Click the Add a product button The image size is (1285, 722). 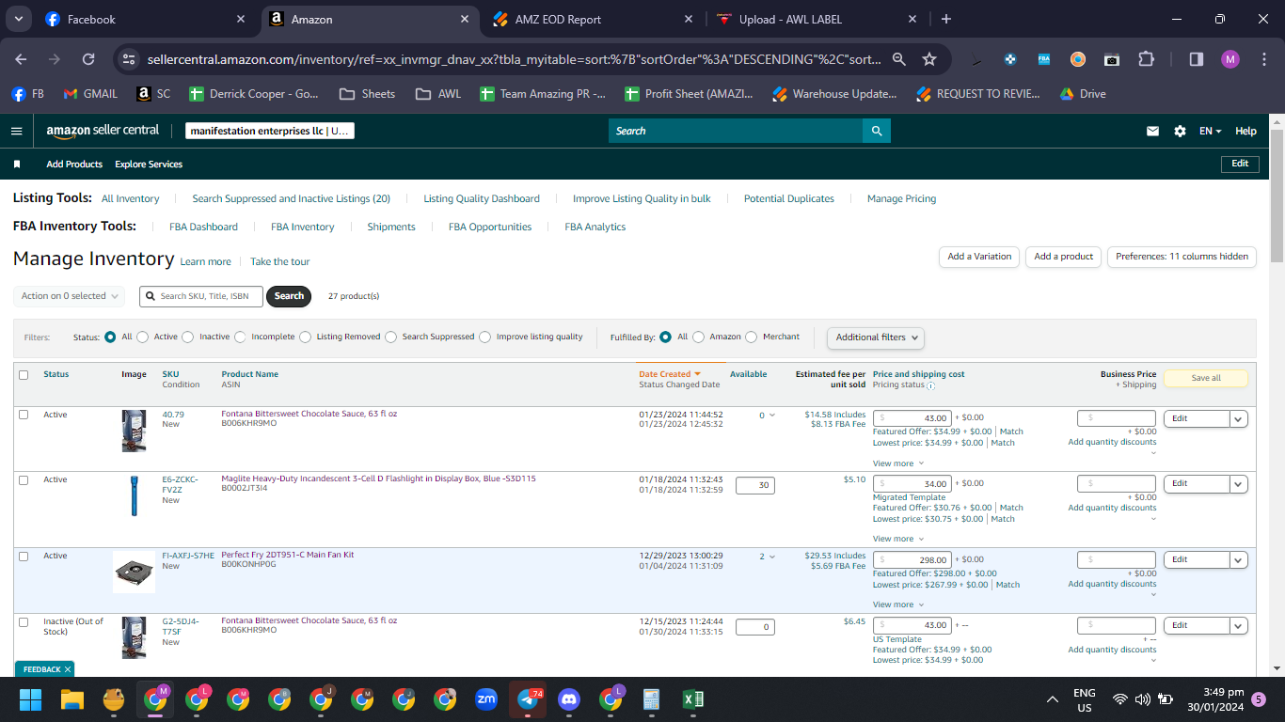pyautogui.click(x=1064, y=257)
